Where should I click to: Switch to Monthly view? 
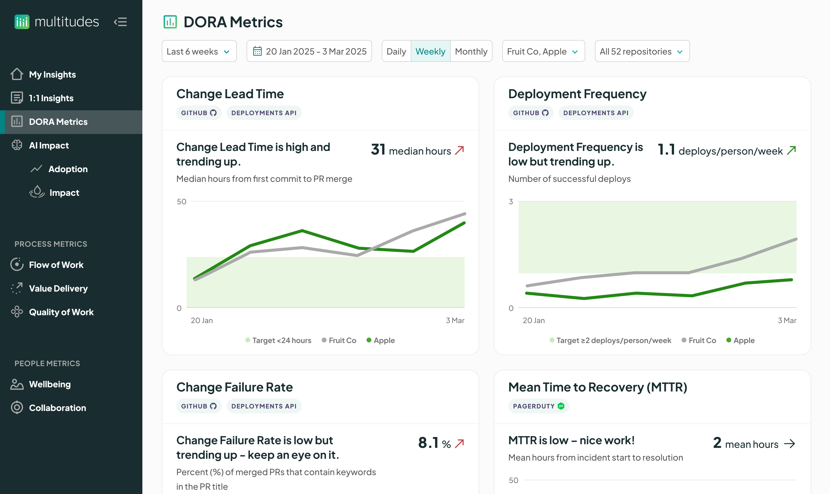point(471,51)
